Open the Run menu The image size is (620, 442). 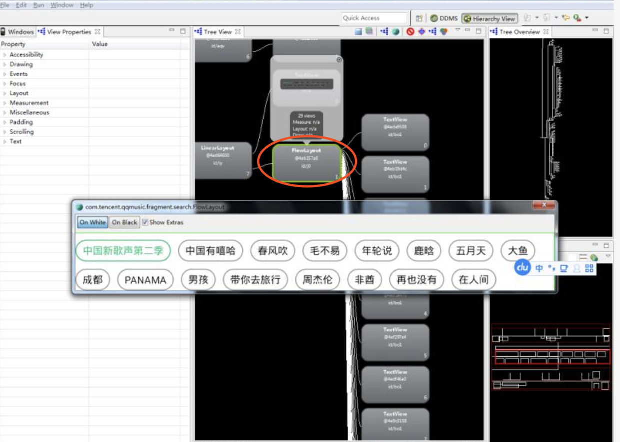pos(39,5)
